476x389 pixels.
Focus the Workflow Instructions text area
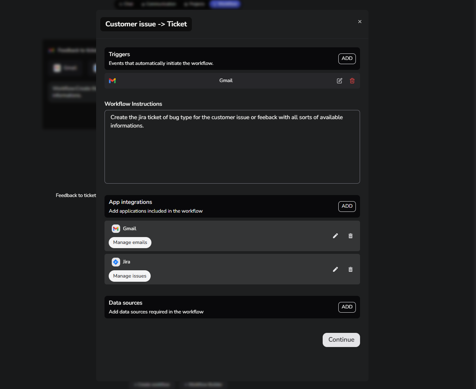232,147
